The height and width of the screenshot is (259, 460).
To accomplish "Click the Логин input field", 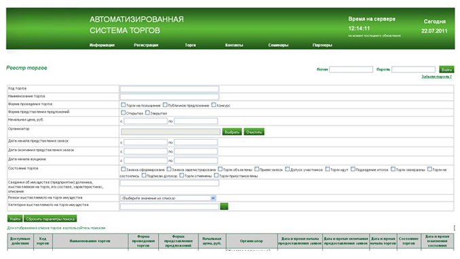I will tap(351, 70).
